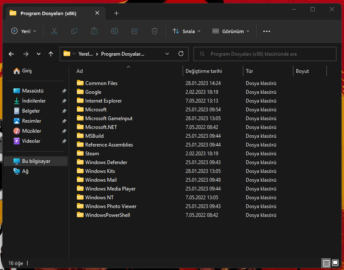The width and height of the screenshot is (344, 270).
Task: Click the pin icon next to Masaüstü
Action: coord(64,91)
